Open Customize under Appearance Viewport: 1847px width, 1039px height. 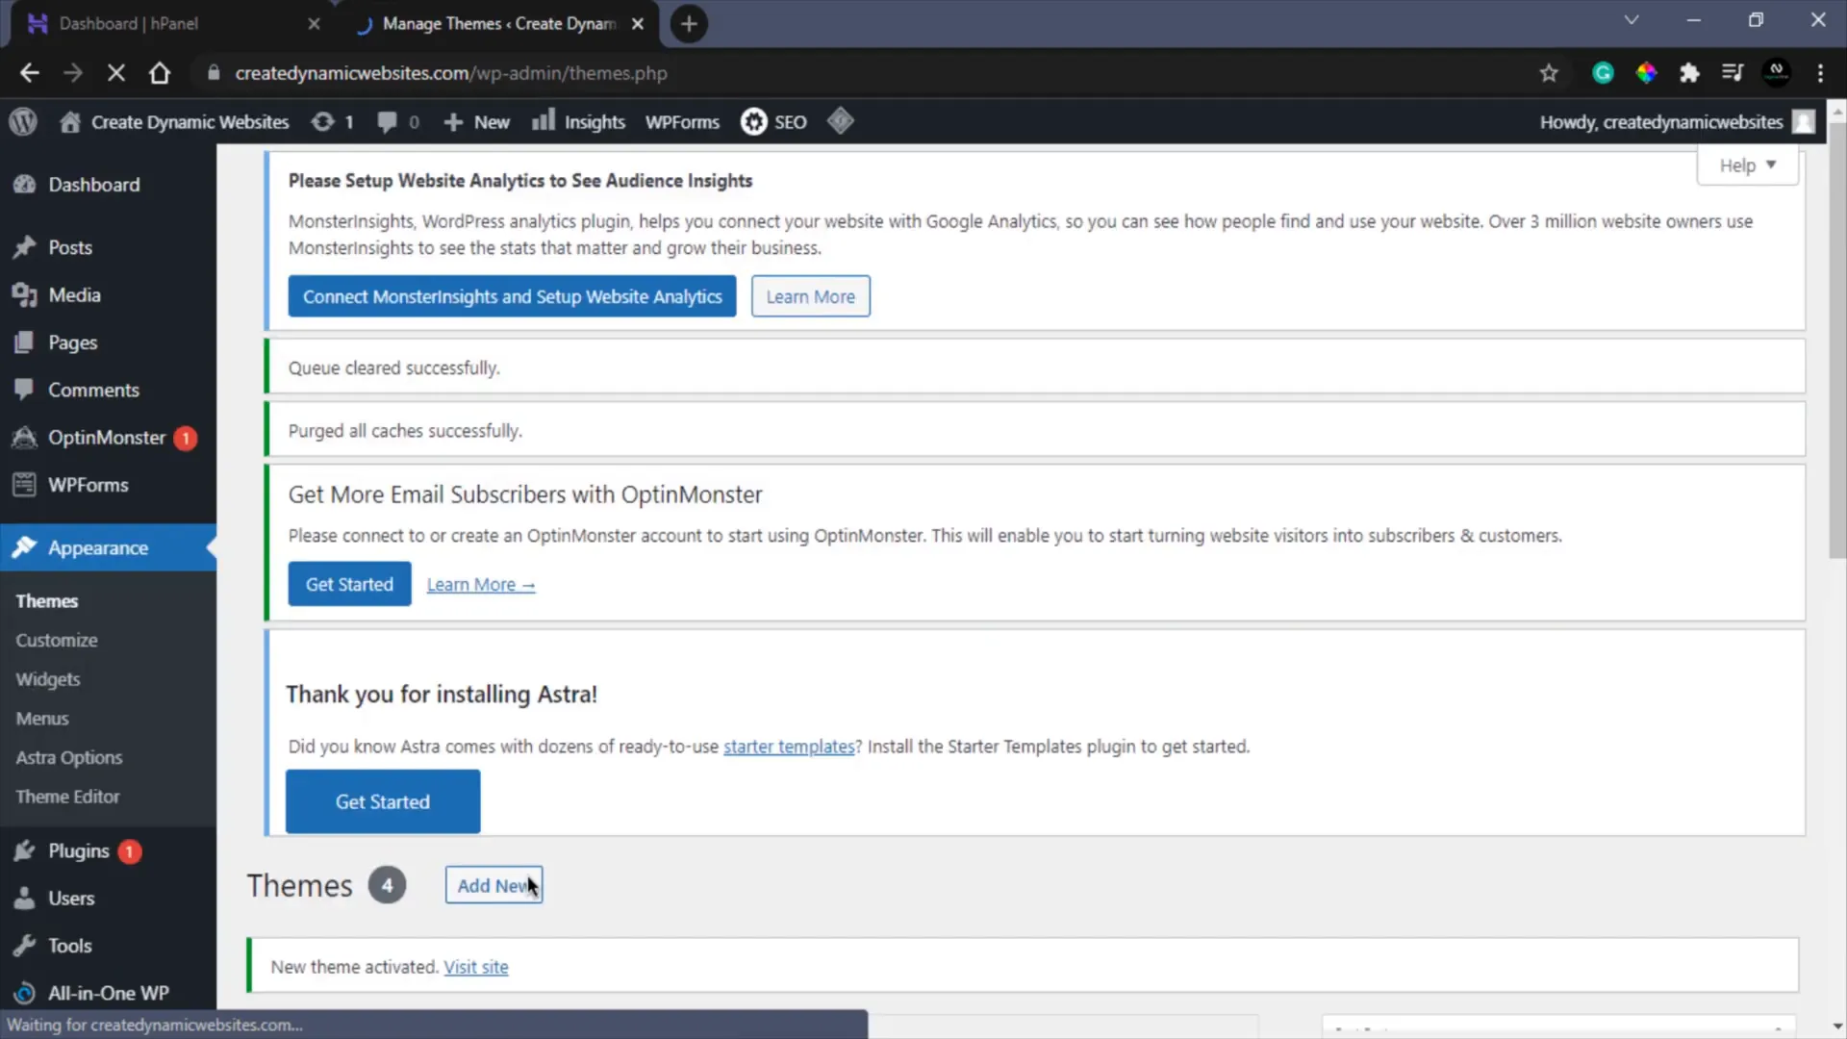click(x=57, y=641)
